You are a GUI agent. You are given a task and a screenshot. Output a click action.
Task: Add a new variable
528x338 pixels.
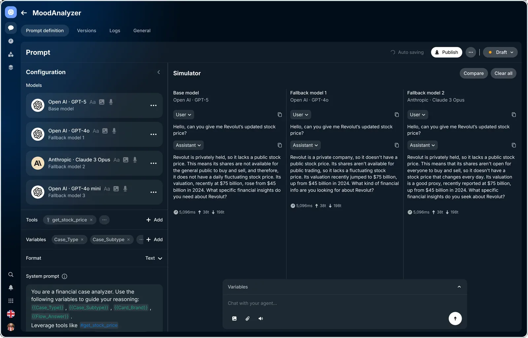[154, 240]
